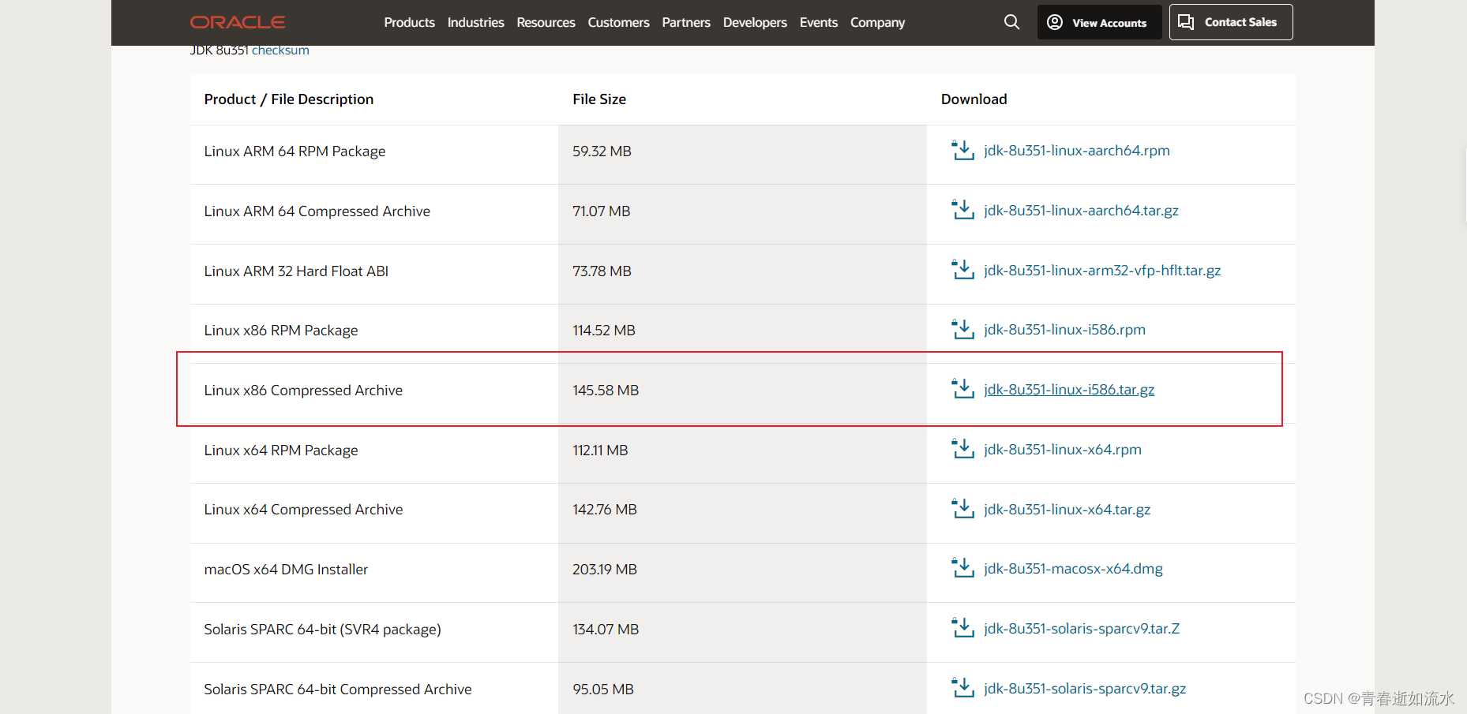Select Solaris SPARC 64-bit (SVR4 package) text
The height and width of the screenshot is (714, 1467).
click(x=322, y=629)
